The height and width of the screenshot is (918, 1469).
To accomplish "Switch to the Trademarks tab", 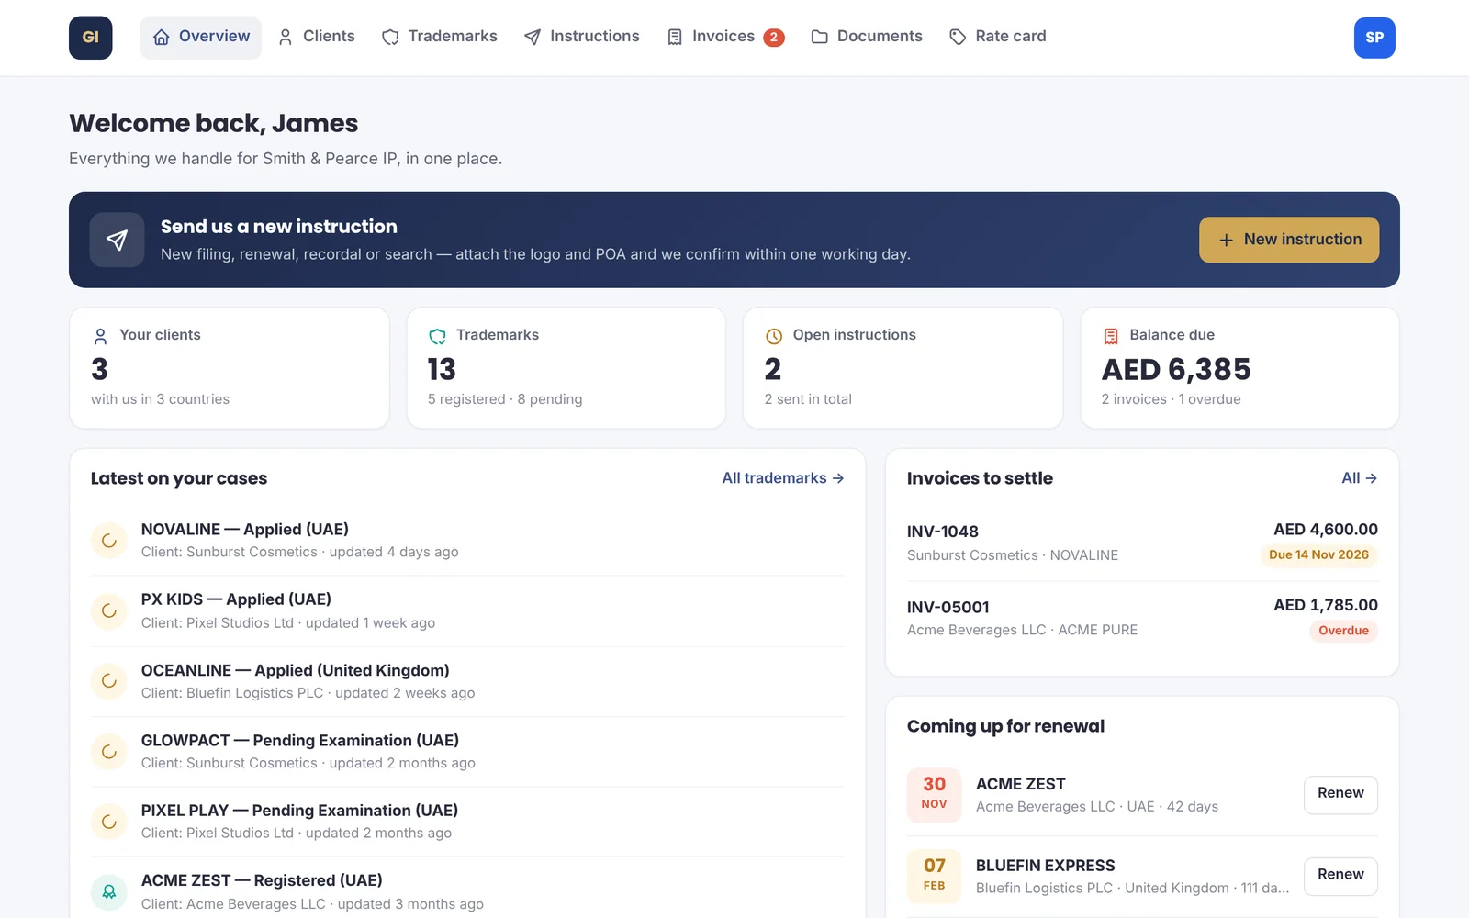I will (x=440, y=38).
